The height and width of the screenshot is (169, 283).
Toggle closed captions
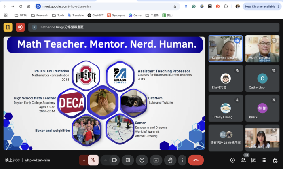click(x=128, y=160)
